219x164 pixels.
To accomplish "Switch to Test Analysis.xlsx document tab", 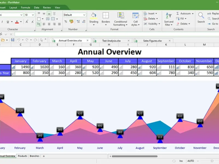I will tap(111, 40).
